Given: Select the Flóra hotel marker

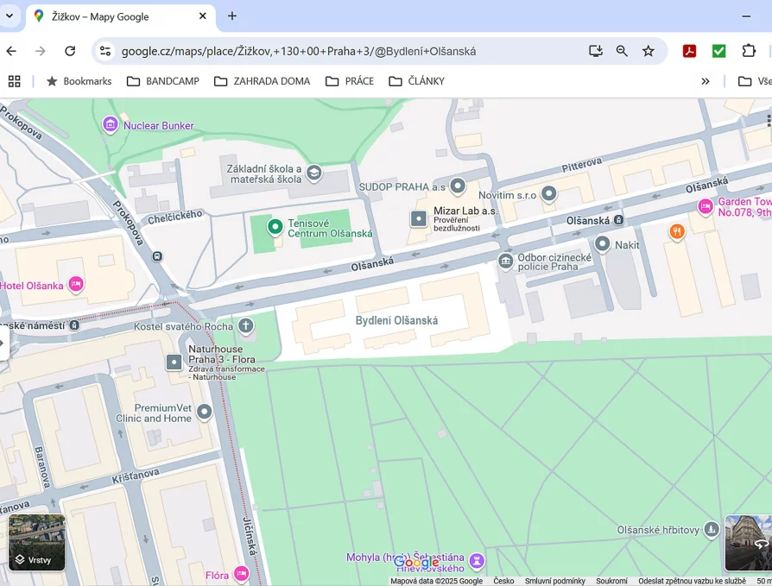Looking at the screenshot, I should pyautogui.click(x=241, y=574).
